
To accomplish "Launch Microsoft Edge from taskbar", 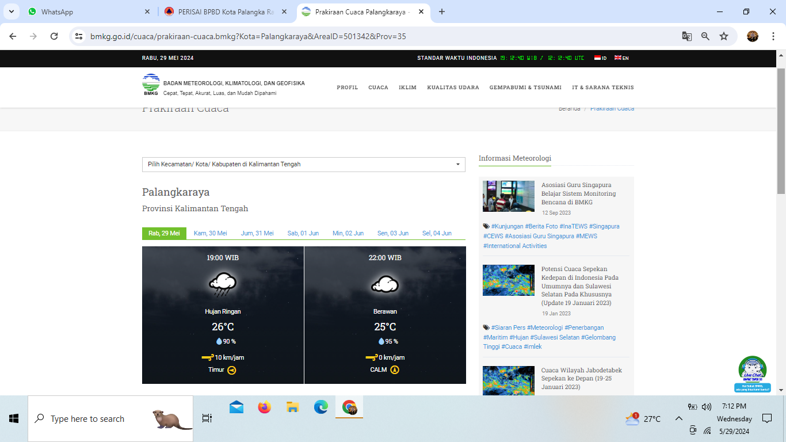I will (321, 407).
